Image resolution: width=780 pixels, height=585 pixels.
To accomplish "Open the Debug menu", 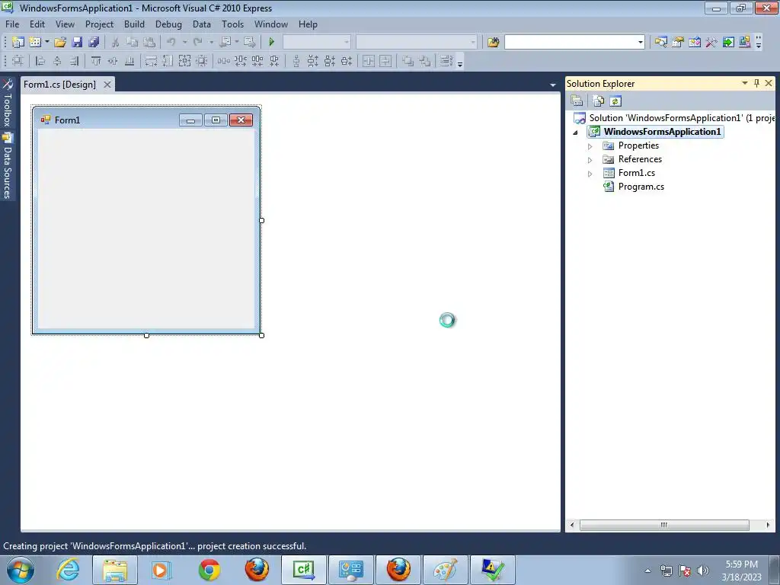I will click(x=168, y=24).
